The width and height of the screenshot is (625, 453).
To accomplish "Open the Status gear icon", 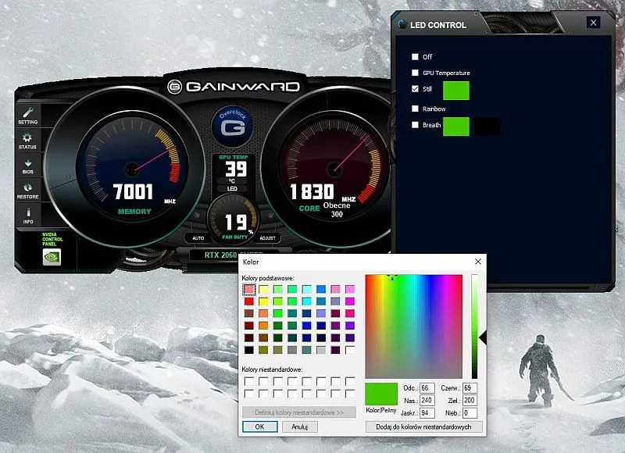I will click(x=27, y=141).
